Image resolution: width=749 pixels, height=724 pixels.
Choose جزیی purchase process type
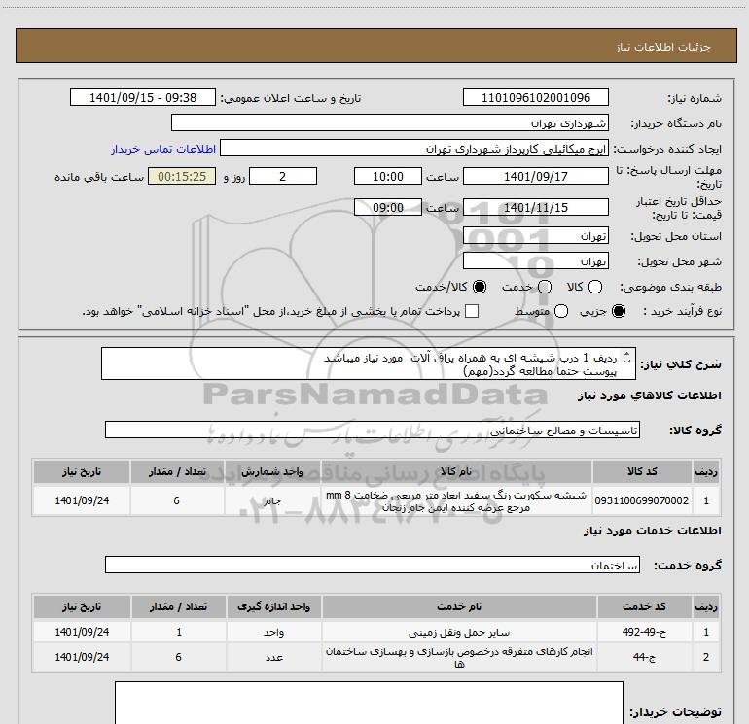tap(618, 311)
